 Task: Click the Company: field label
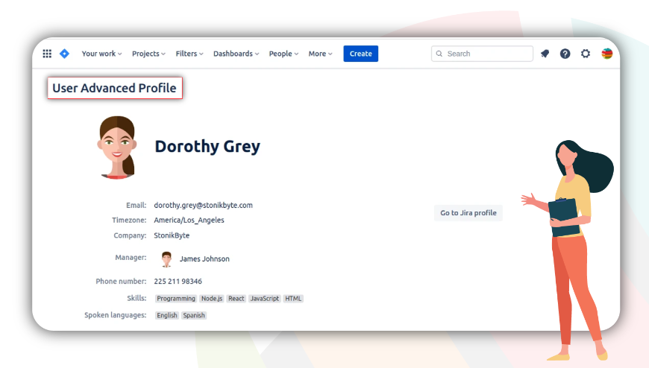click(130, 235)
